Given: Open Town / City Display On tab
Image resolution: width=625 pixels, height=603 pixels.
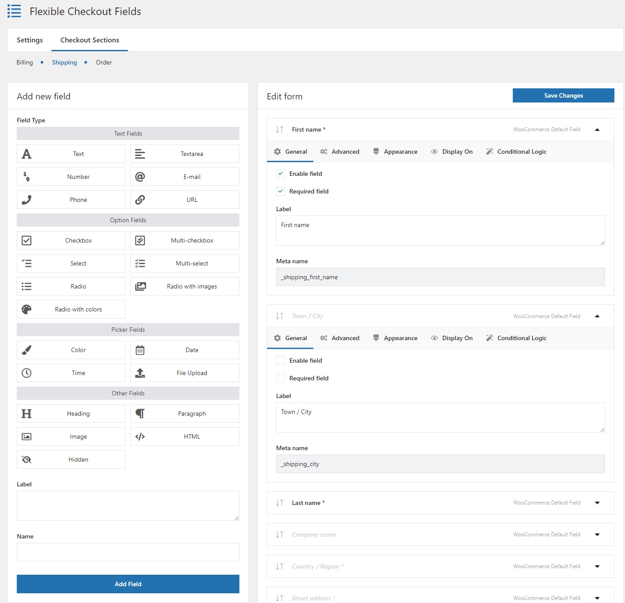Looking at the screenshot, I should [x=452, y=338].
